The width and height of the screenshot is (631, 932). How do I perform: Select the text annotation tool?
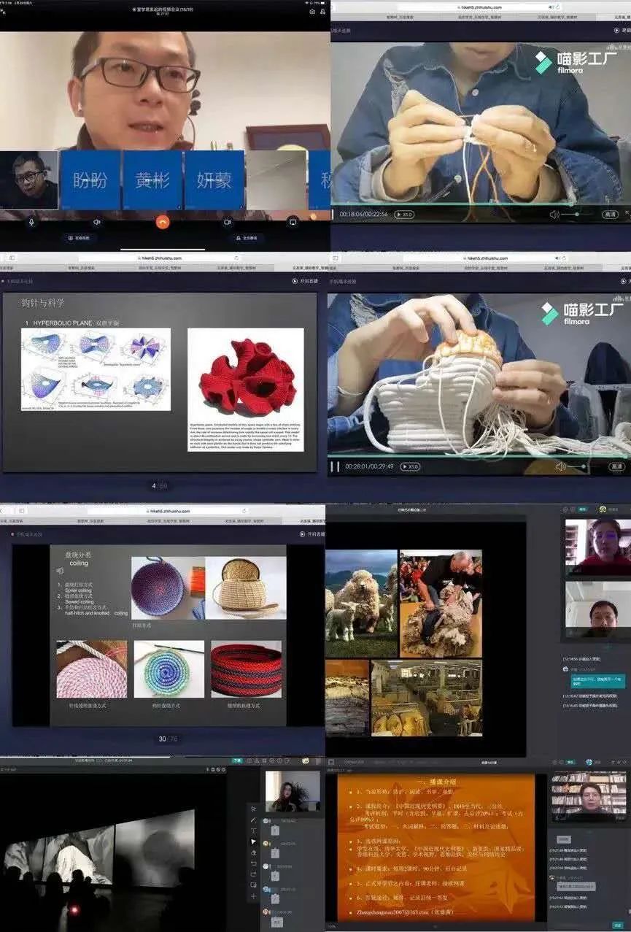pos(254,831)
